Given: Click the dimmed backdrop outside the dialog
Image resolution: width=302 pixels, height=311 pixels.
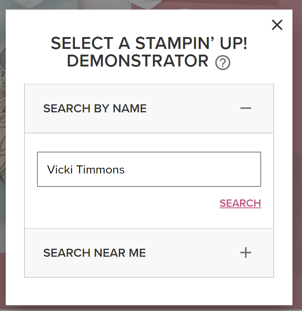Looking at the screenshot, I should pos(297,153).
